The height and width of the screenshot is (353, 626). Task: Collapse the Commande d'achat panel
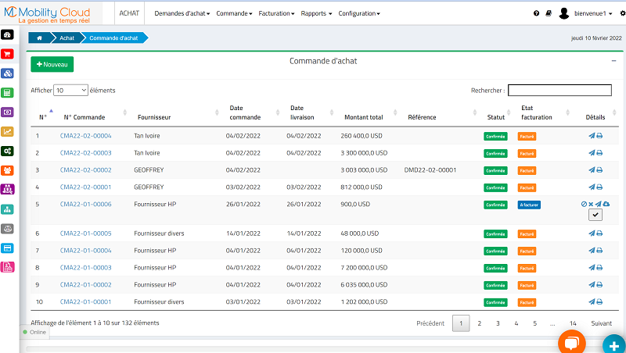[x=613, y=60]
